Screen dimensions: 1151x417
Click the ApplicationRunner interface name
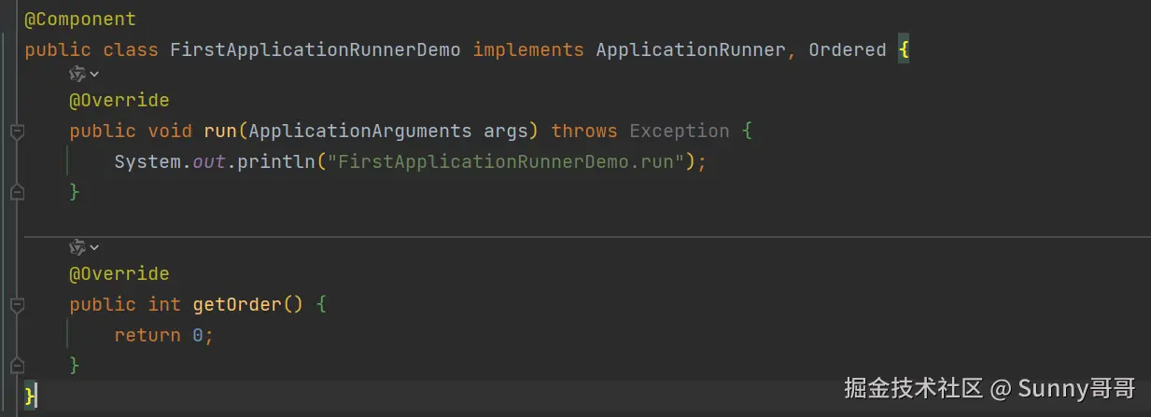690,49
